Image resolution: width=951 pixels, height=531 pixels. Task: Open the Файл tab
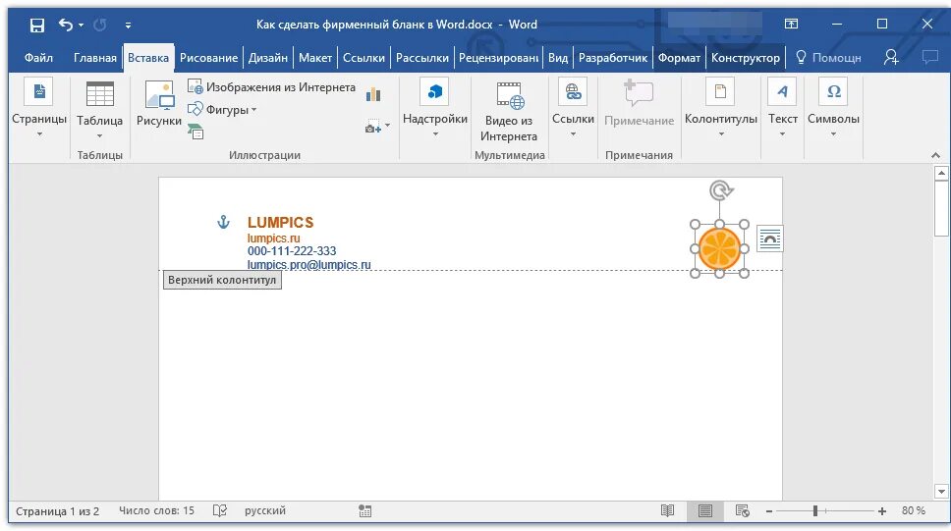pos(38,58)
